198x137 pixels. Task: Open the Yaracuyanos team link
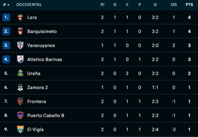pyautogui.click(x=41, y=45)
